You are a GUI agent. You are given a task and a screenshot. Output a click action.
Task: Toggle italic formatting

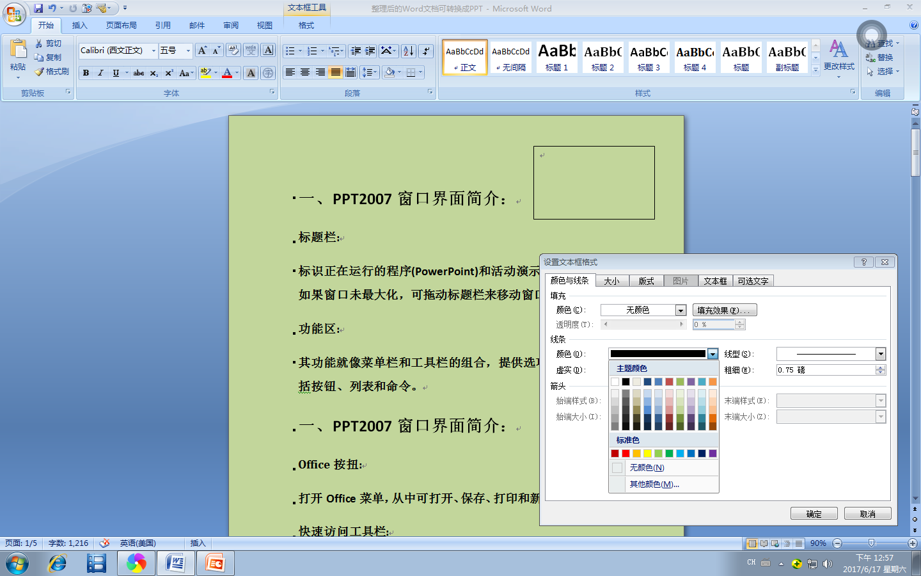[x=100, y=72]
